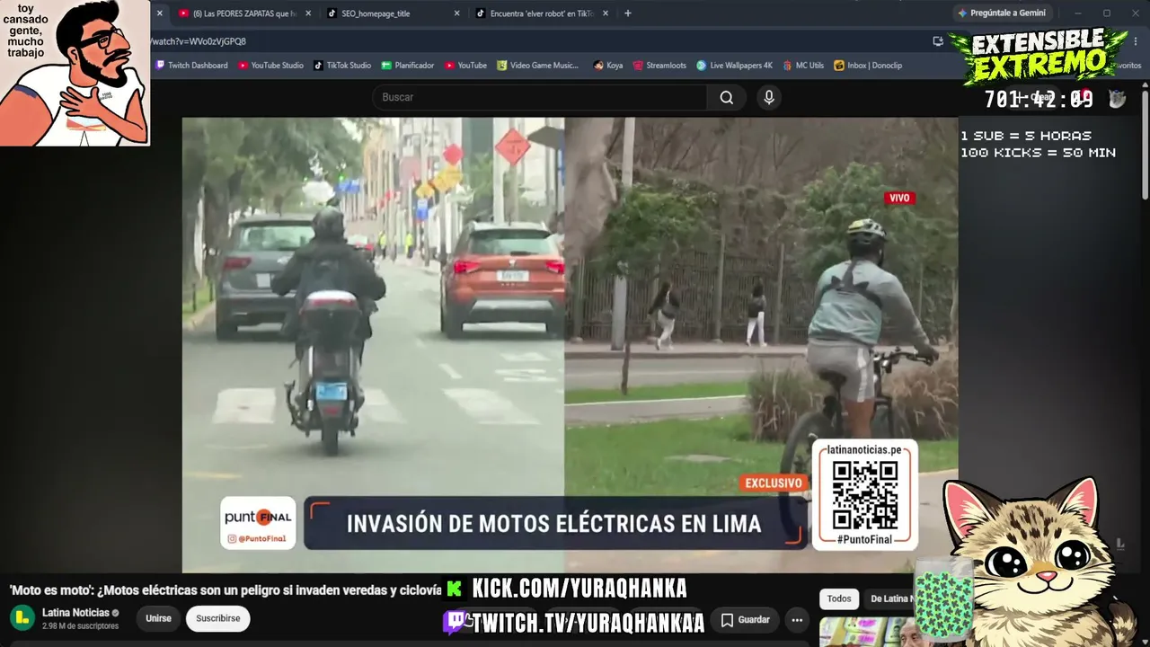Activate voice search microphone icon
Screen dimensions: 1150x647
(768, 97)
